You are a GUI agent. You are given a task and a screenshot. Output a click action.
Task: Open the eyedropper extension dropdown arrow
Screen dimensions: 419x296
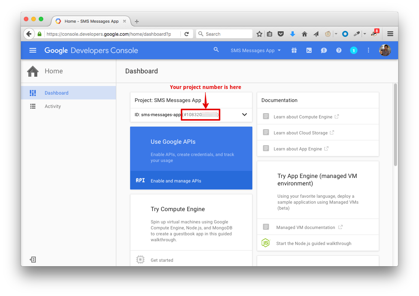click(x=365, y=34)
